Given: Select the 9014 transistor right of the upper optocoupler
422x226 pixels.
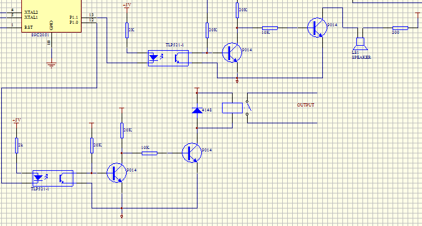Looking at the screenshot, I should point(232,53).
